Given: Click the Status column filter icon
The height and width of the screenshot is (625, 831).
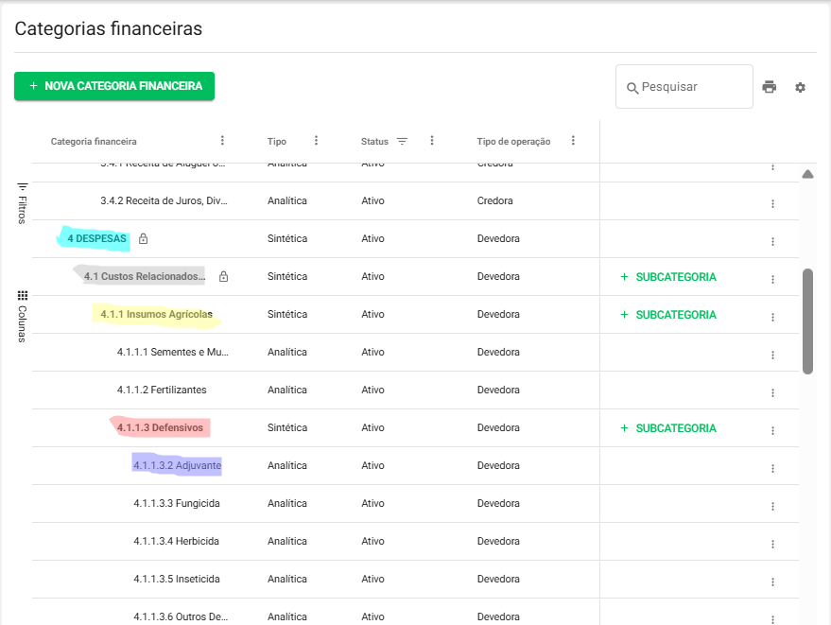Looking at the screenshot, I should [x=402, y=141].
